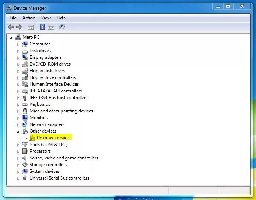Click the Scan for hardware changes icon
The height and width of the screenshot is (200, 256).
[x=62, y=27]
